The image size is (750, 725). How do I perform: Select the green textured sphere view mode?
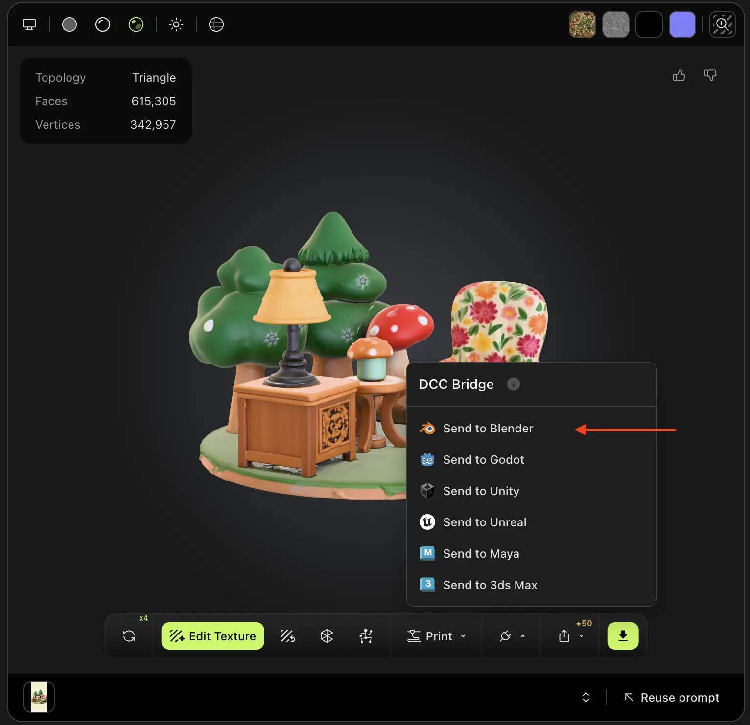136,24
